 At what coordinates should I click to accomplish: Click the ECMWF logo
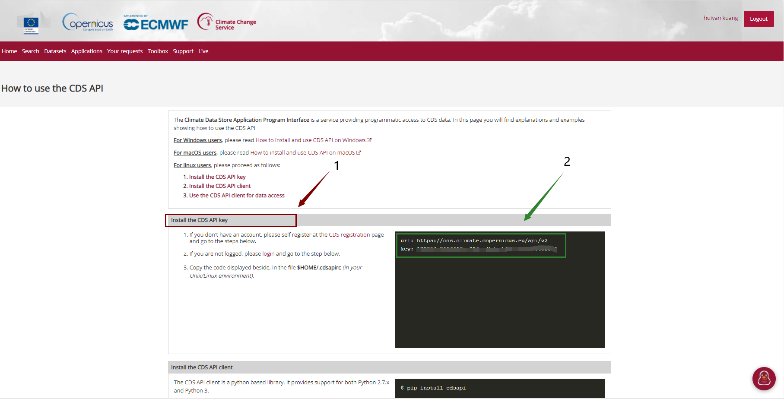pos(156,23)
